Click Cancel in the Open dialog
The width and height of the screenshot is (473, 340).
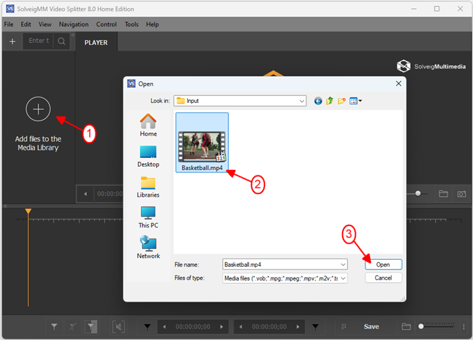coord(383,278)
